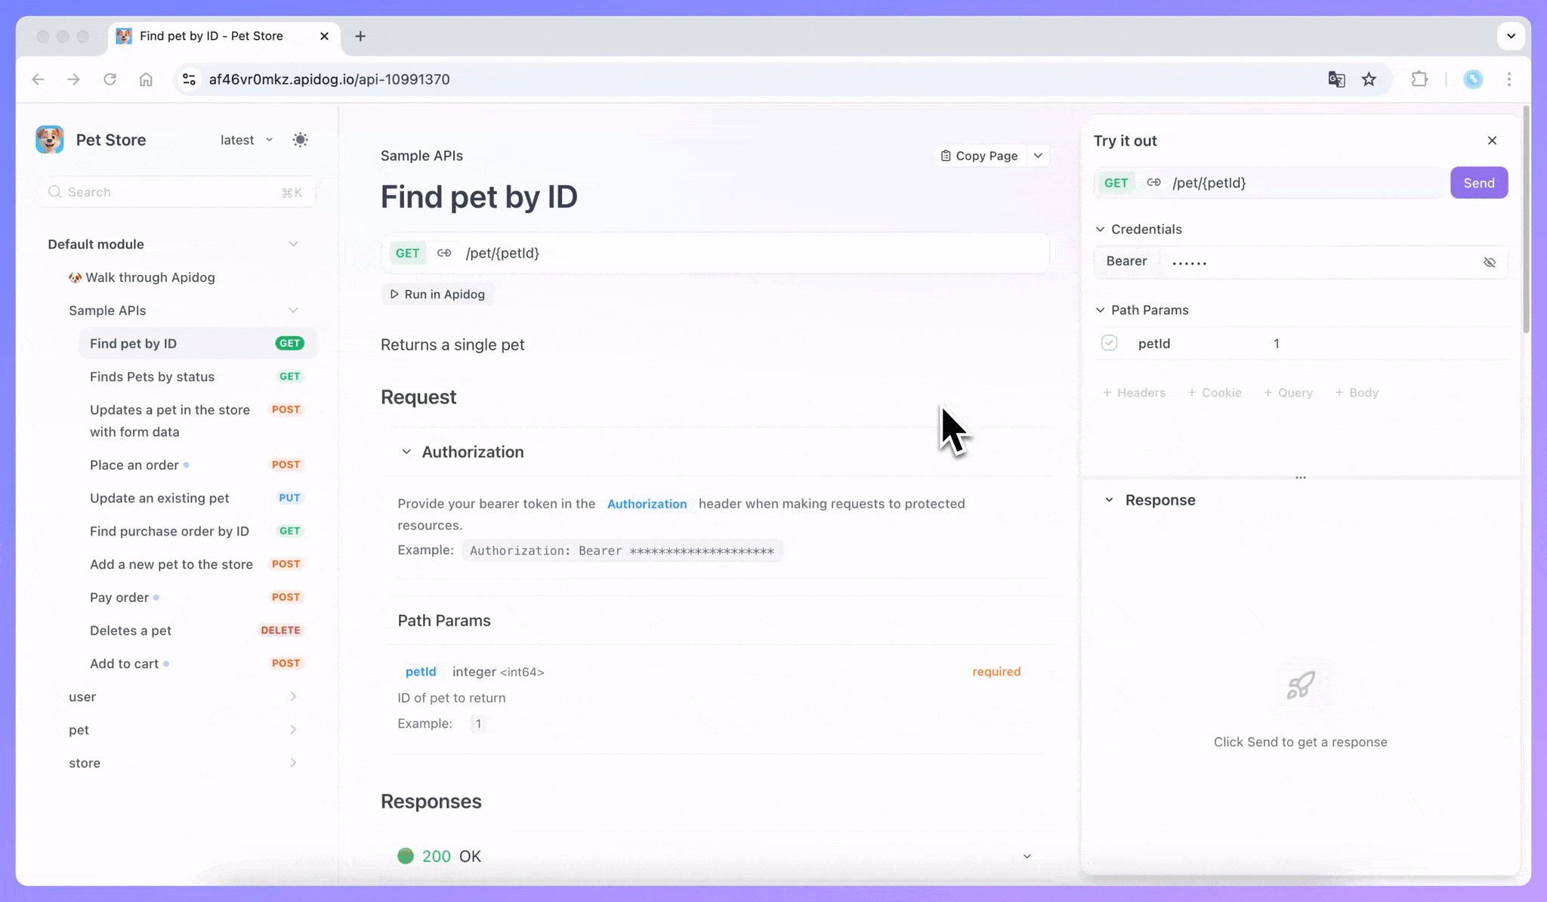Select Deletes a pet endpoint
Screen dimensions: 1547x902
[x=131, y=630]
